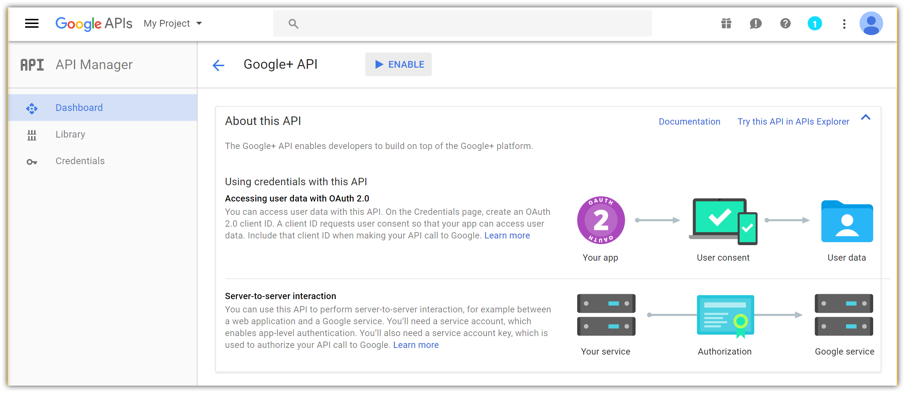905x393 pixels.
Task: Open the help question mark icon
Action: pos(785,24)
